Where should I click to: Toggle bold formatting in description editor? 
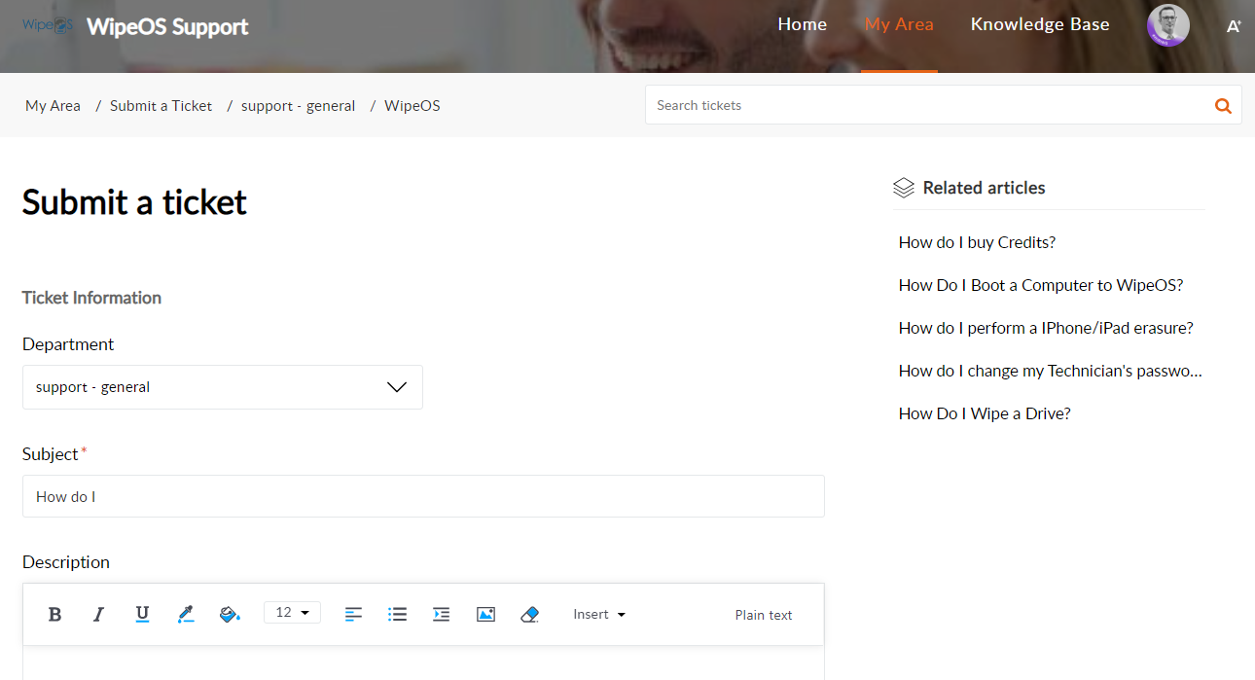point(55,614)
